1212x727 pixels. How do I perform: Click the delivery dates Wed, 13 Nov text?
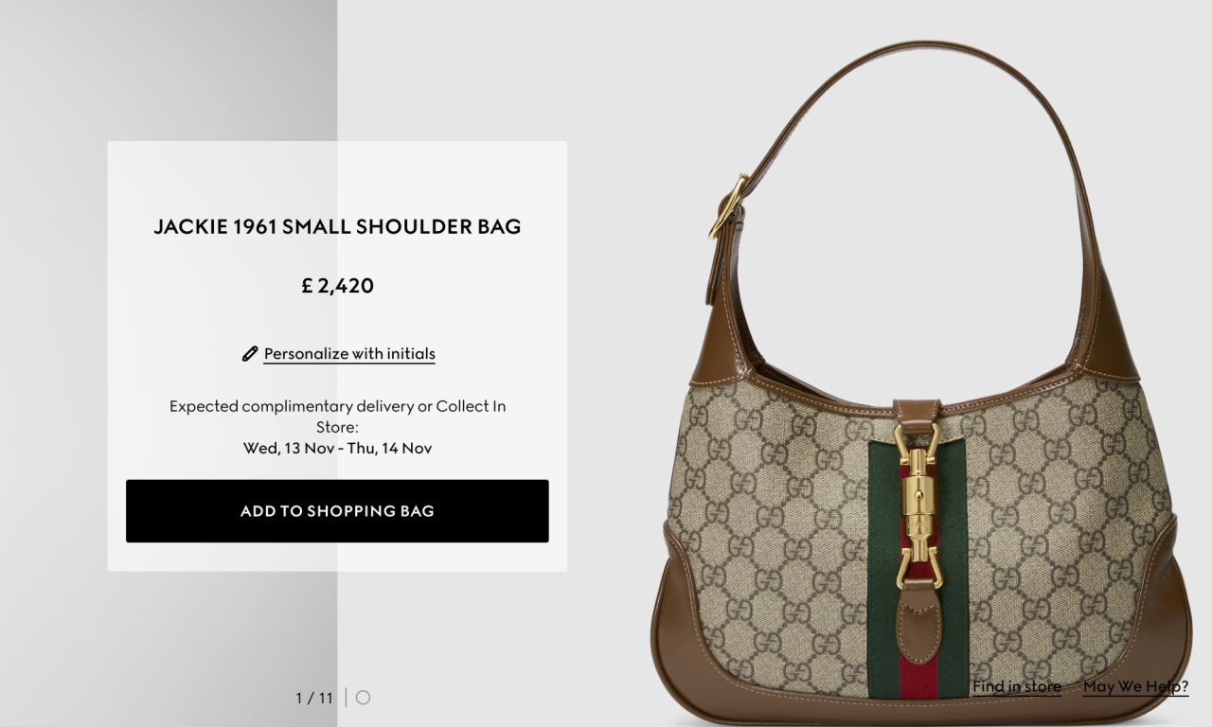click(337, 449)
